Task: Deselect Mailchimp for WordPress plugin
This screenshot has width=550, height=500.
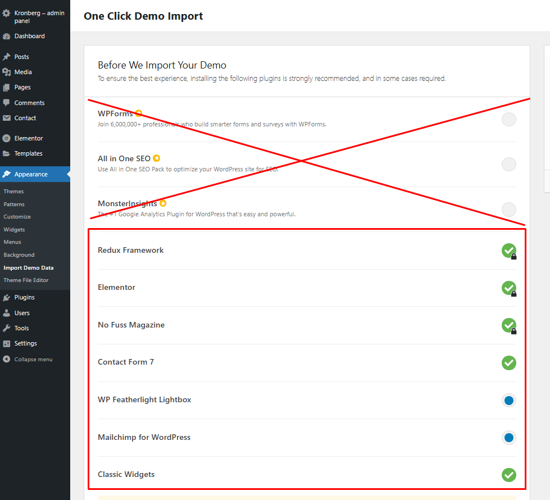Action: pos(508,438)
